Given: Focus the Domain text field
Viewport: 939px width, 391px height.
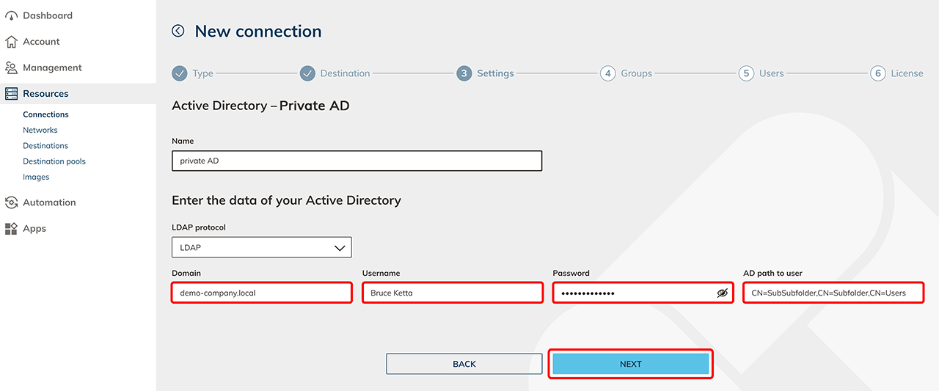Looking at the screenshot, I should pyautogui.click(x=262, y=293).
